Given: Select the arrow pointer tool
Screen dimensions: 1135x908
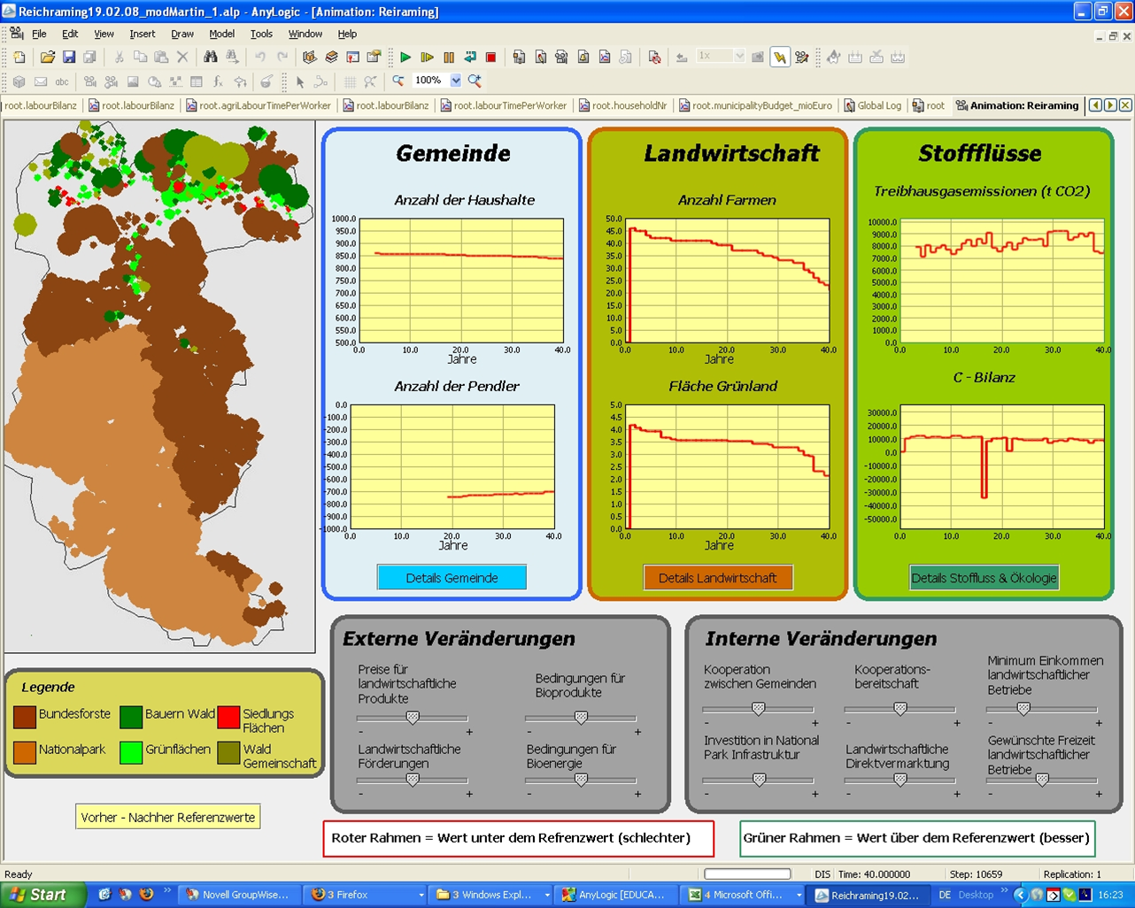Looking at the screenshot, I should 300,81.
